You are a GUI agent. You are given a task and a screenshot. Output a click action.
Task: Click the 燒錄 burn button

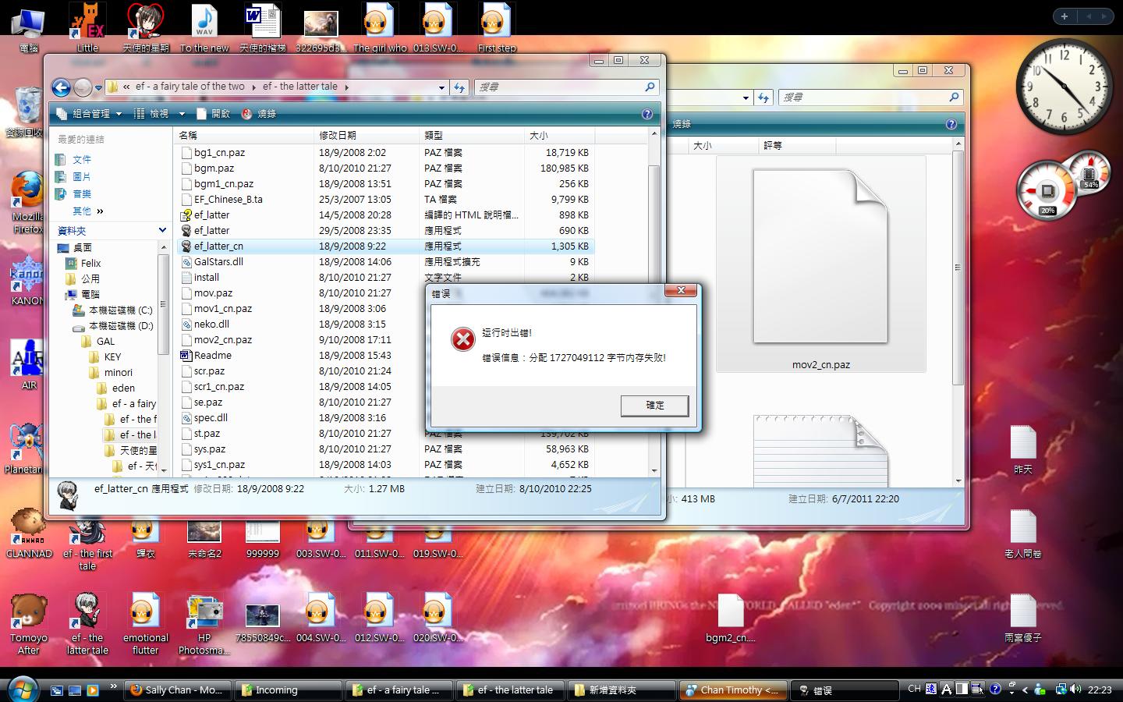[259, 114]
